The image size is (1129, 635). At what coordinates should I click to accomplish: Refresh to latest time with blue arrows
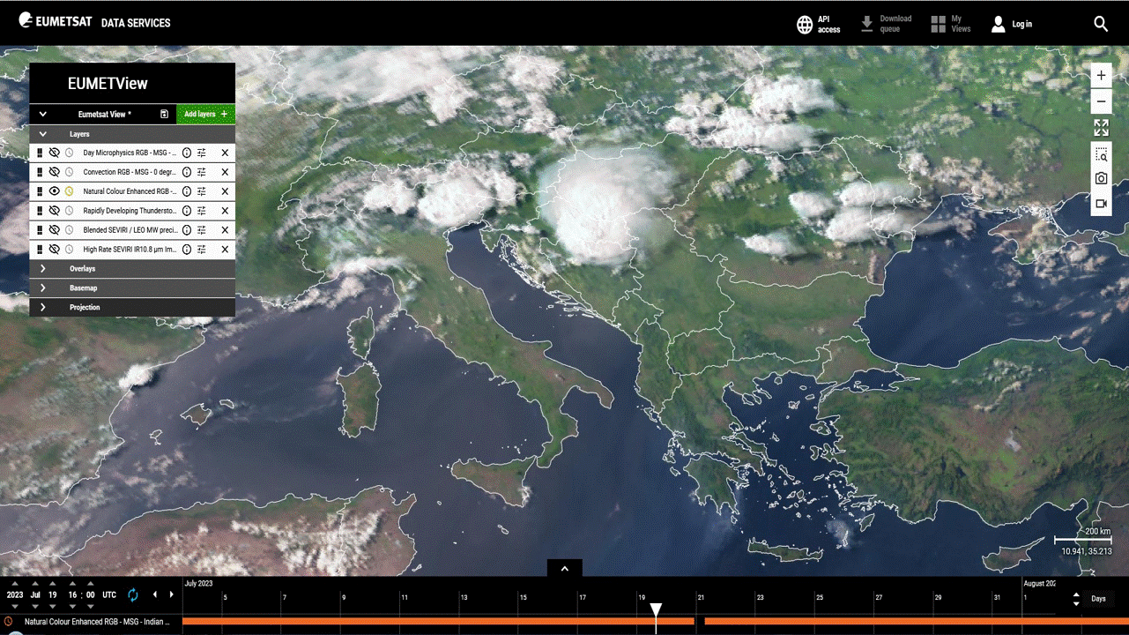(x=133, y=595)
